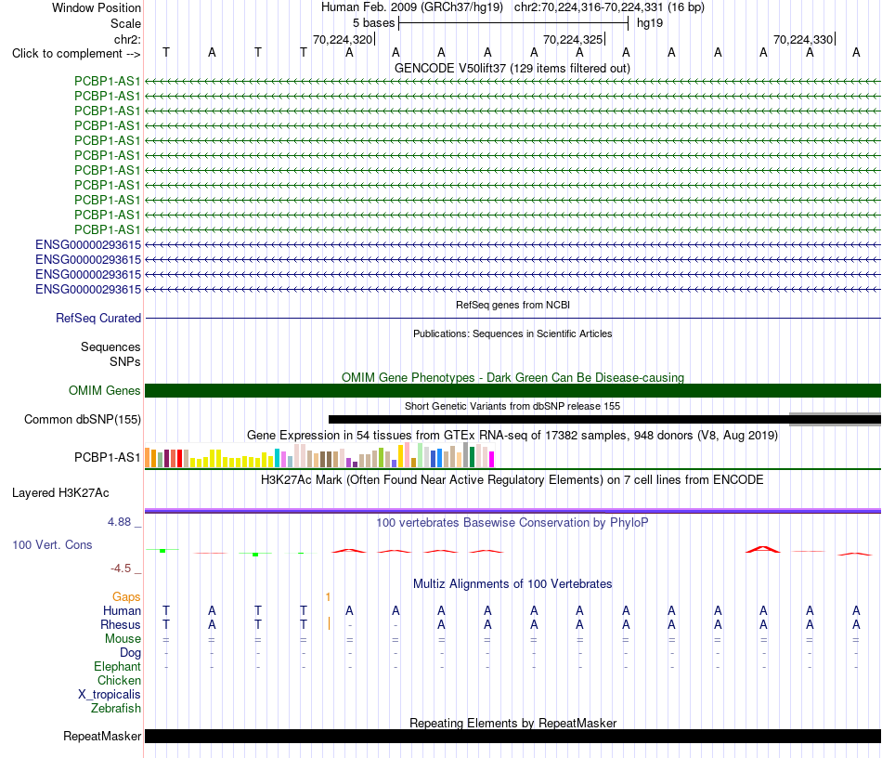
Task: Click the 70,224,325 ruler position
Action: click(573, 39)
